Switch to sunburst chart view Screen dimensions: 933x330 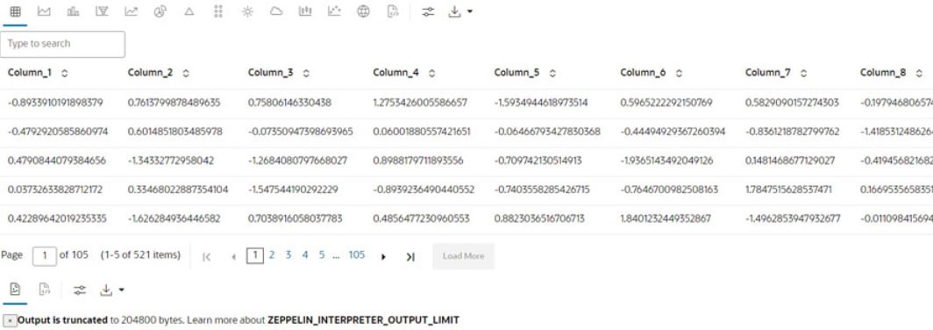point(247,12)
